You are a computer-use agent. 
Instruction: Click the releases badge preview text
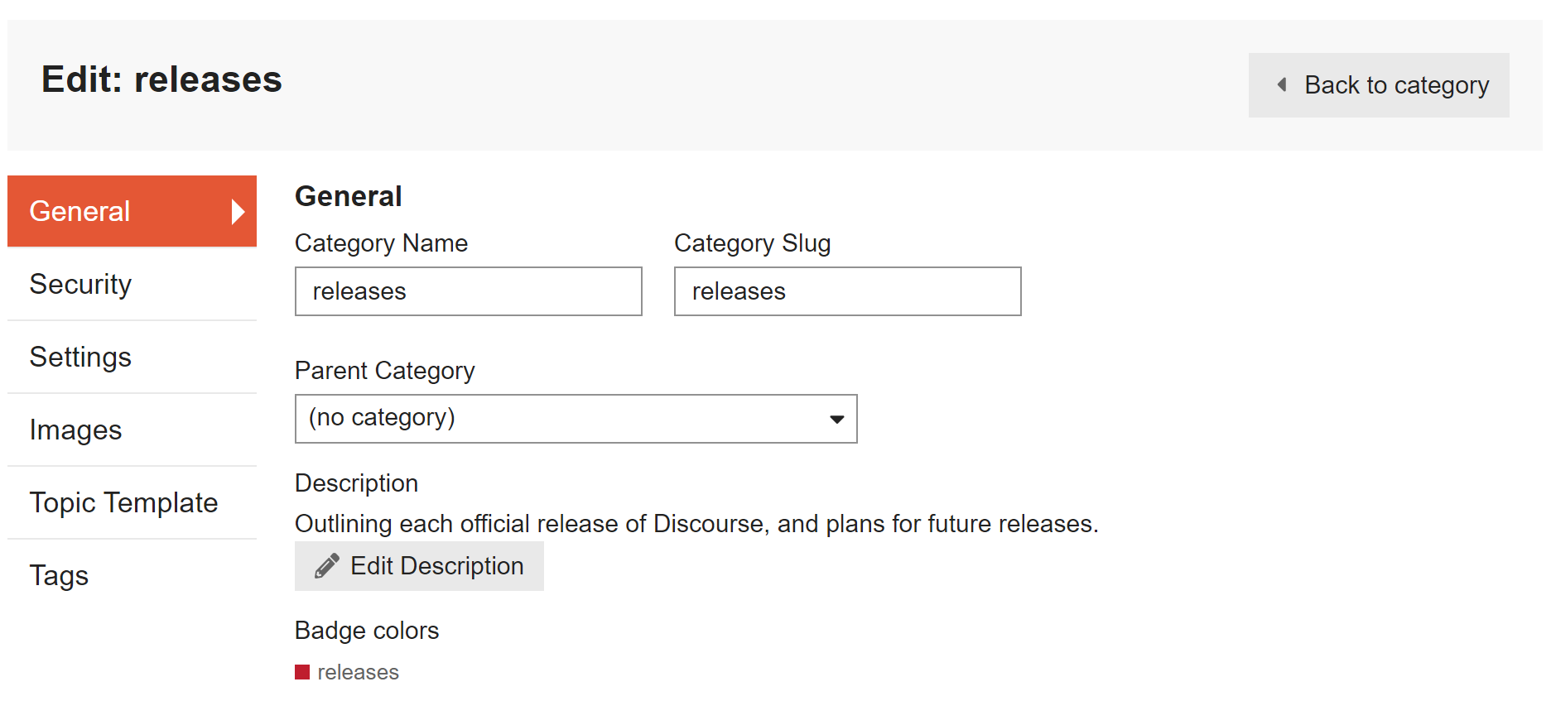pyautogui.click(x=358, y=672)
